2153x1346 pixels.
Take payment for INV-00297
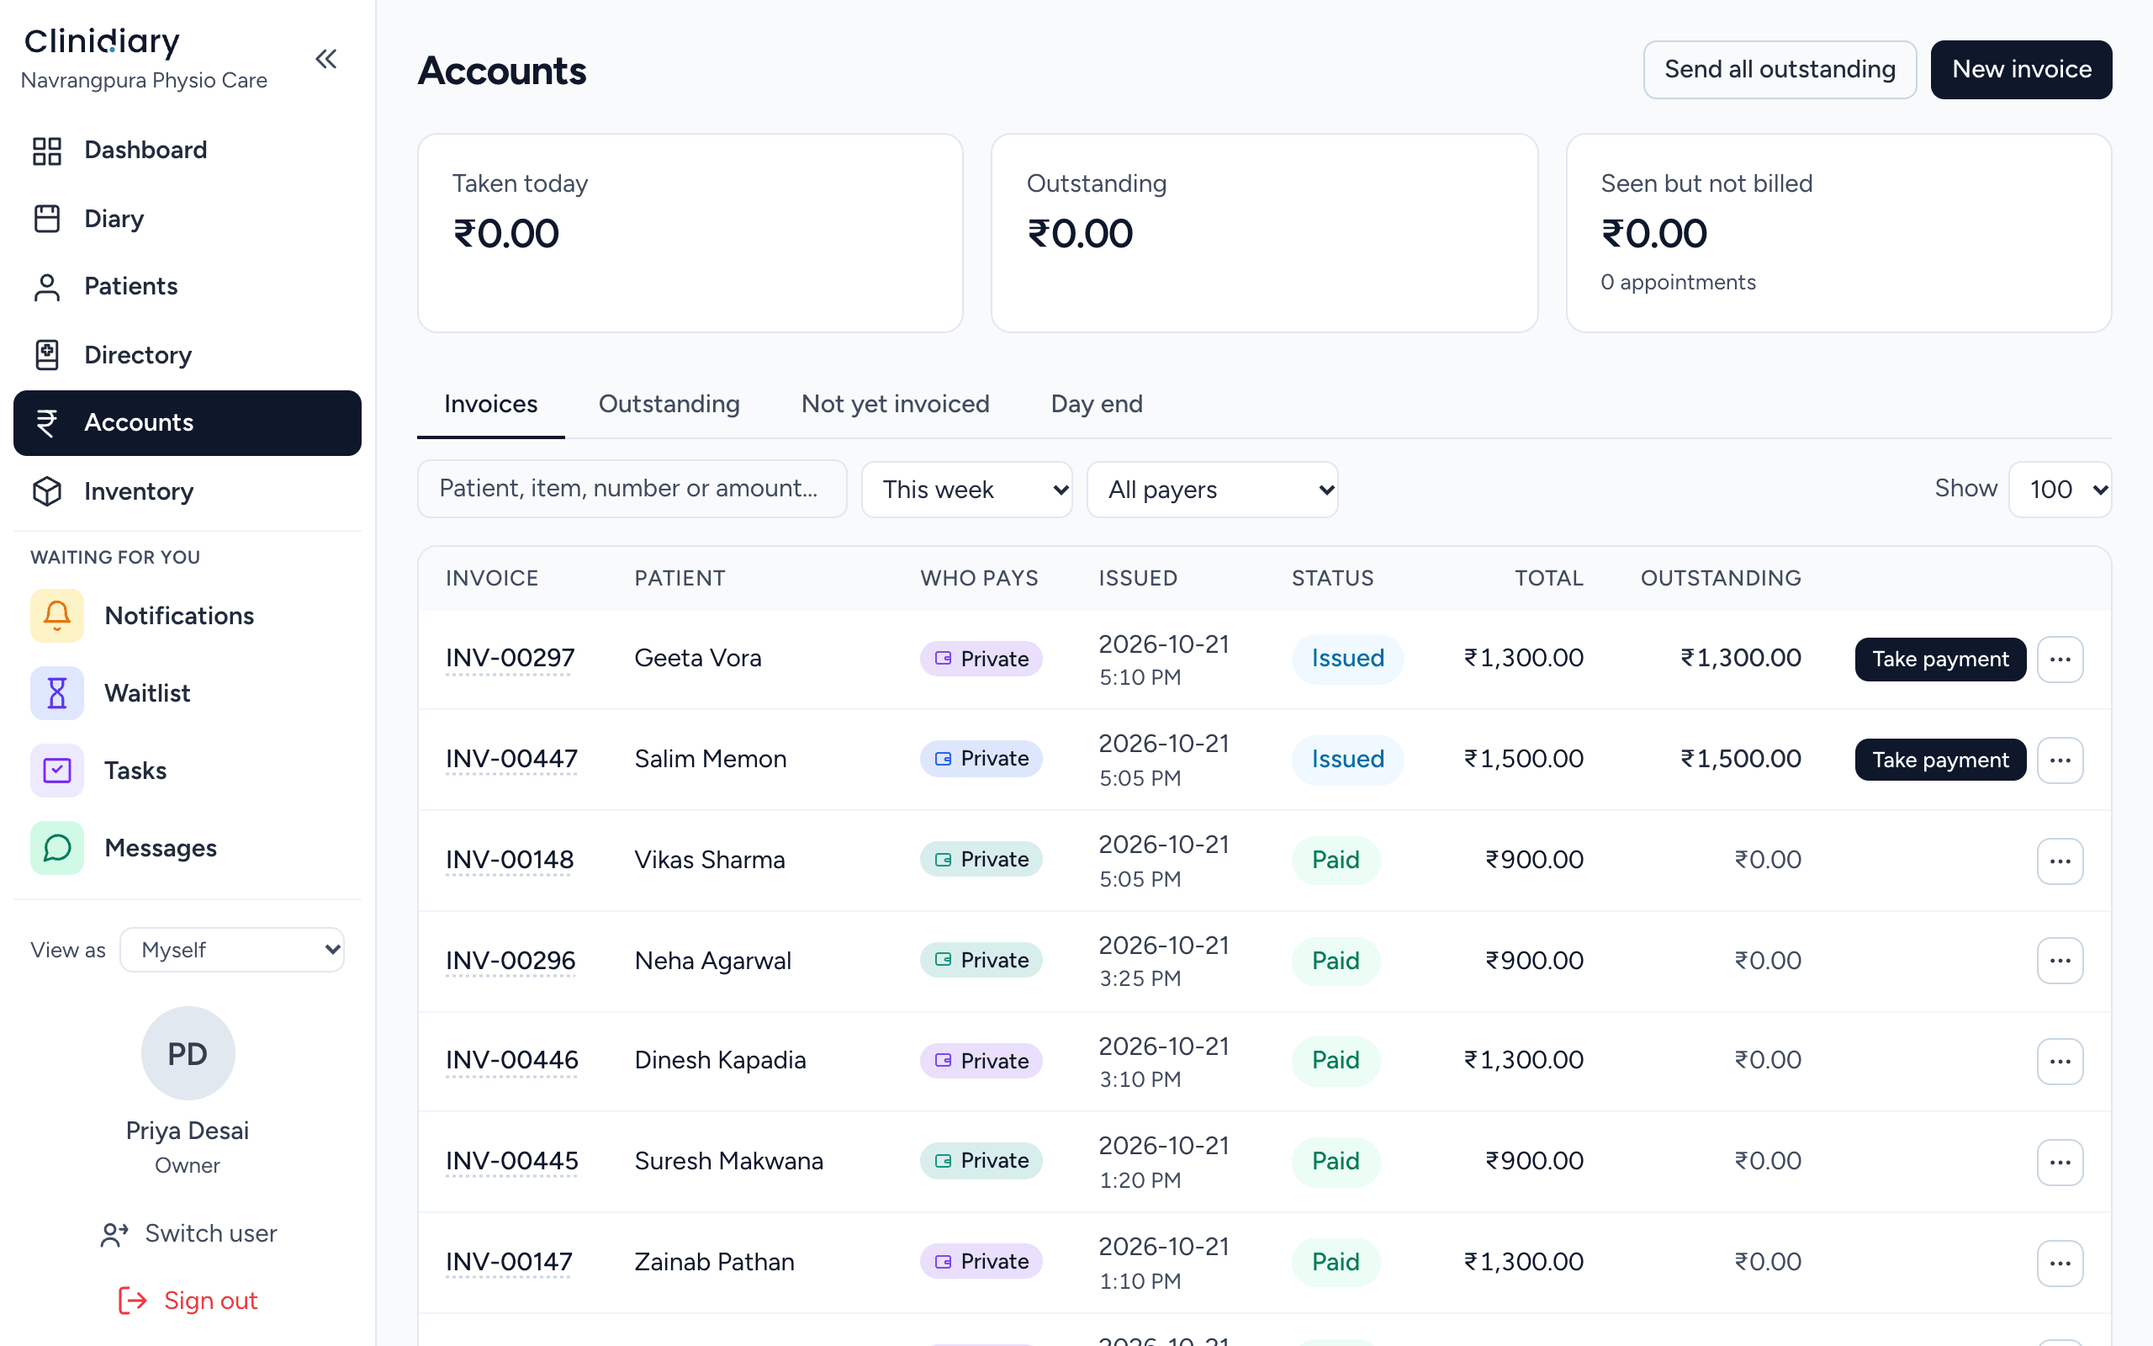[1940, 659]
